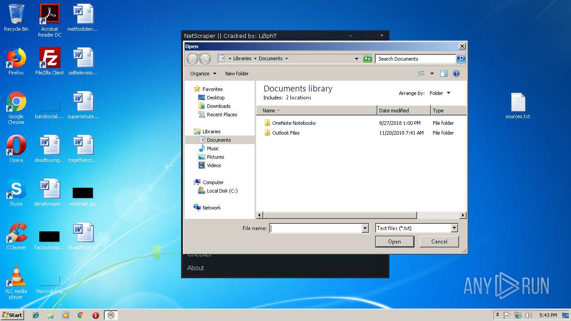Click in the Search Documents field
The height and width of the screenshot is (321, 571).
coord(415,59)
